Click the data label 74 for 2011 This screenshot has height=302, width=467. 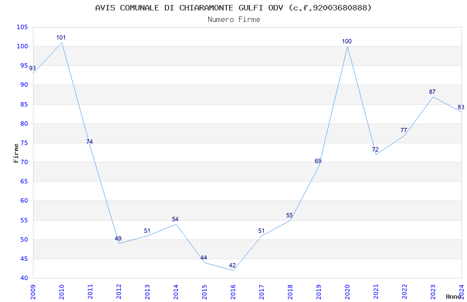(x=90, y=142)
